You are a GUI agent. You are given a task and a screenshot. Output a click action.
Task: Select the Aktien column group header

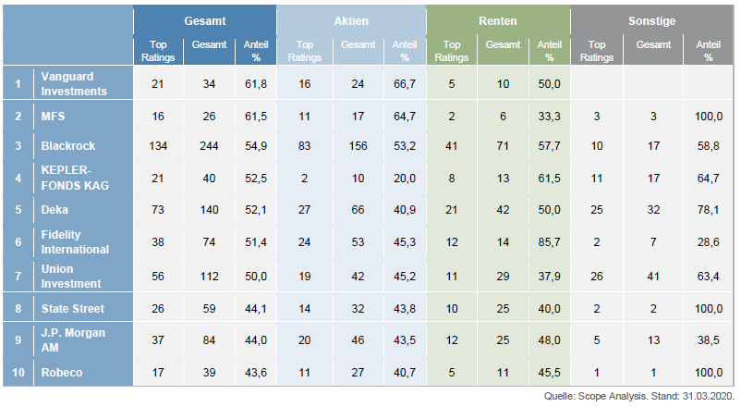coord(350,19)
